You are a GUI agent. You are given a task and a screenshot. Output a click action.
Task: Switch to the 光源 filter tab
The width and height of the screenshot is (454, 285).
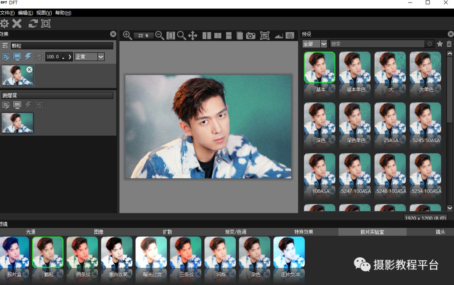[x=31, y=232]
